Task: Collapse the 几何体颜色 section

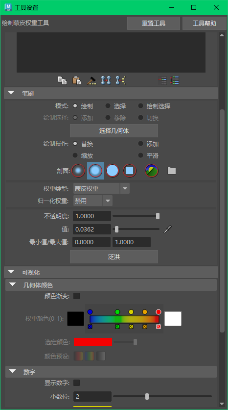Action: click(x=13, y=284)
